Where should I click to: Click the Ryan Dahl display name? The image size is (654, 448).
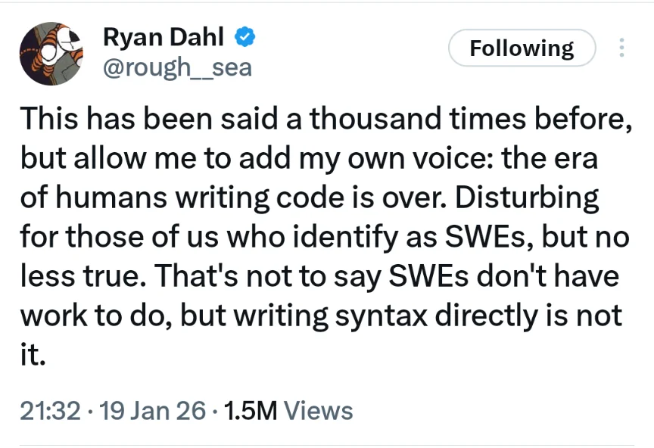[x=163, y=36]
